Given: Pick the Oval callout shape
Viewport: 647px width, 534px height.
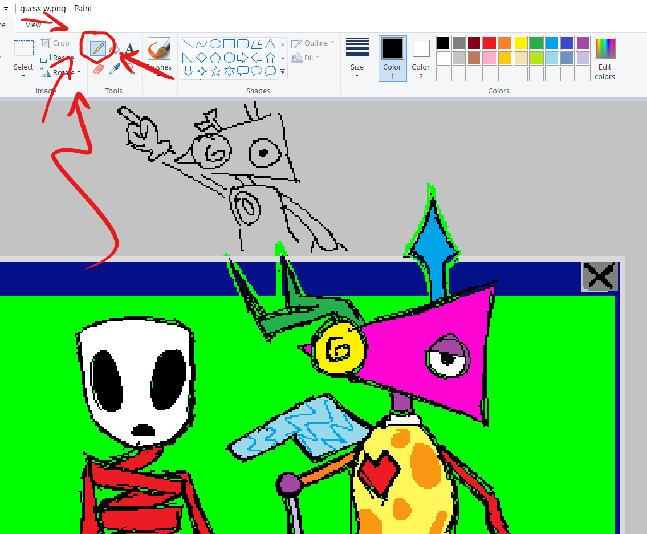Looking at the screenshot, I should tap(257, 71).
